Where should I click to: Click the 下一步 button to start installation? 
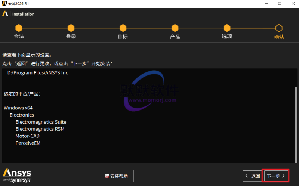275,176
